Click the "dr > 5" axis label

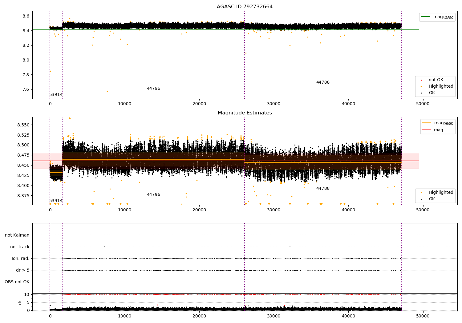pos(23,270)
